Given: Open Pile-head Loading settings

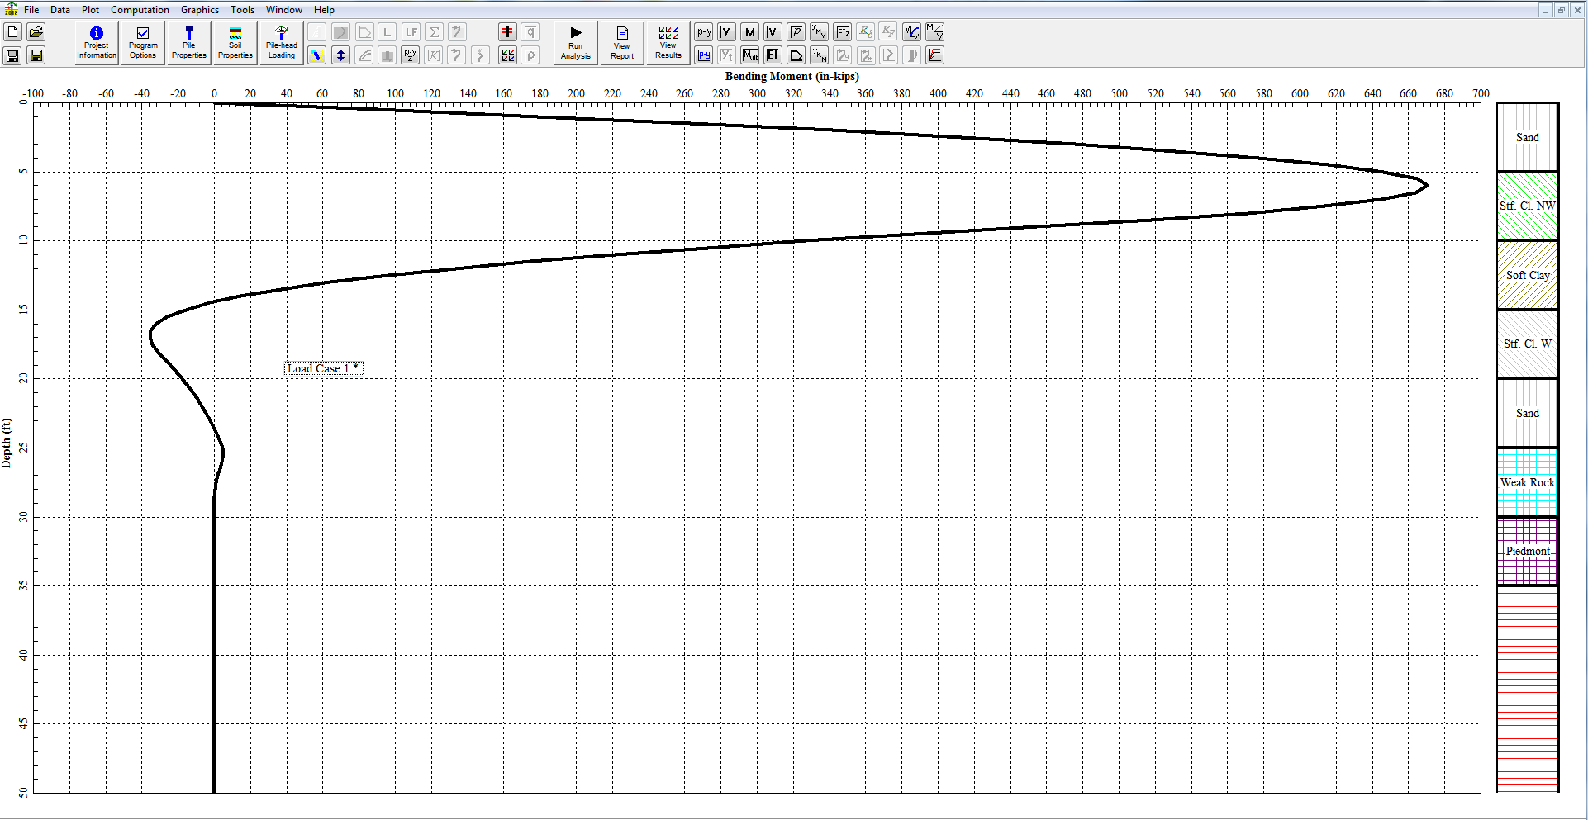Looking at the screenshot, I should click(x=281, y=42).
